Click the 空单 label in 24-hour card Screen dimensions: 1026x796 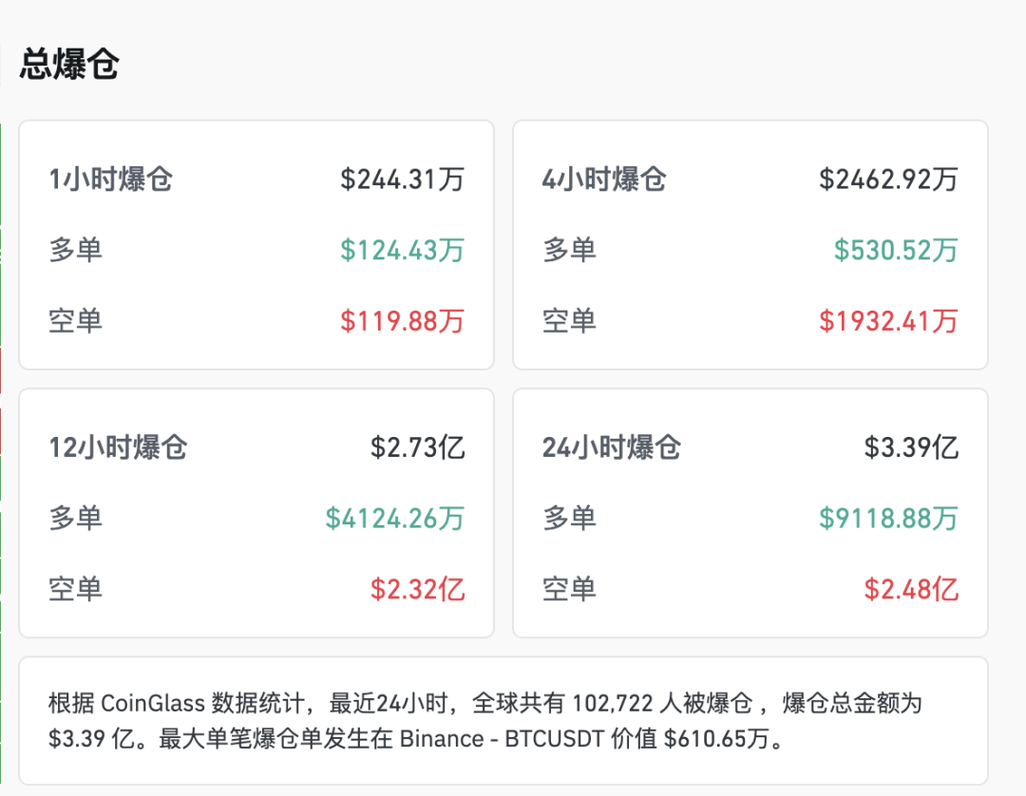pyautogui.click(x=569, y=589)
